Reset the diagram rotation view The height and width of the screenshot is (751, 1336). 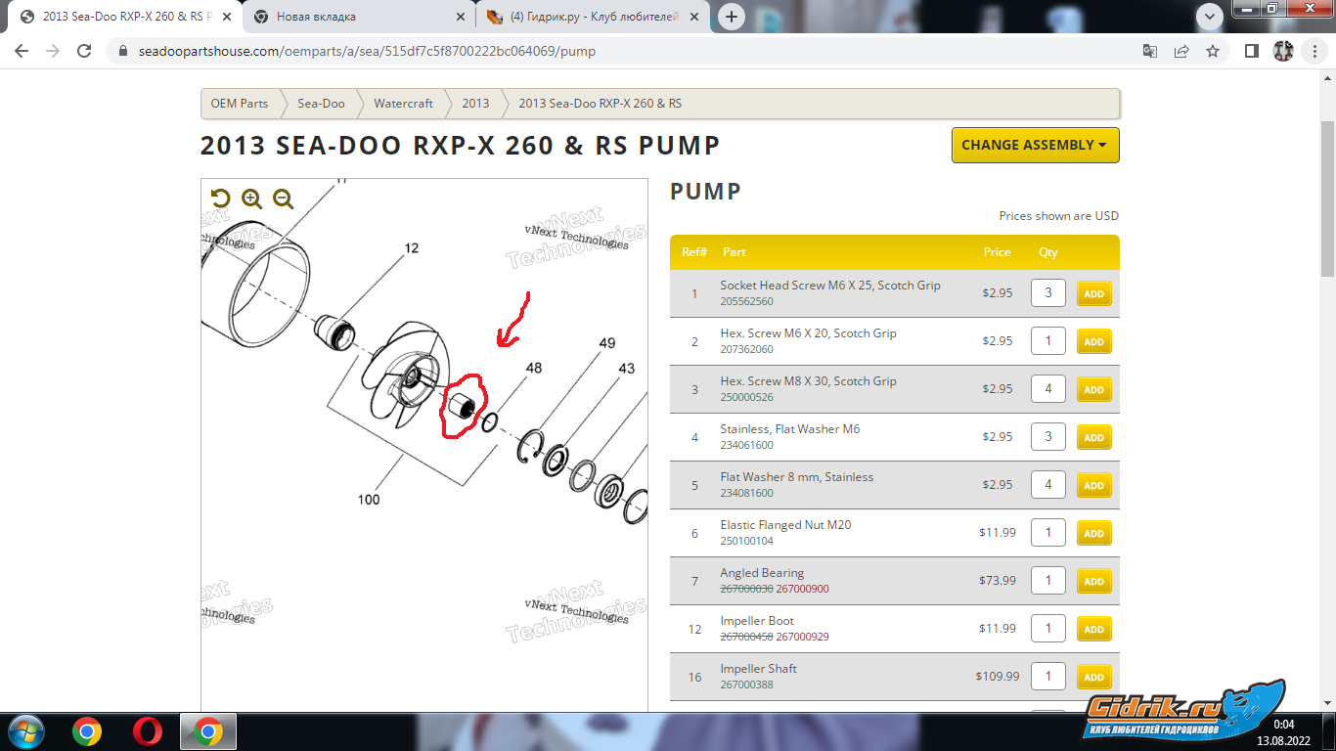(x=220, y=199)
